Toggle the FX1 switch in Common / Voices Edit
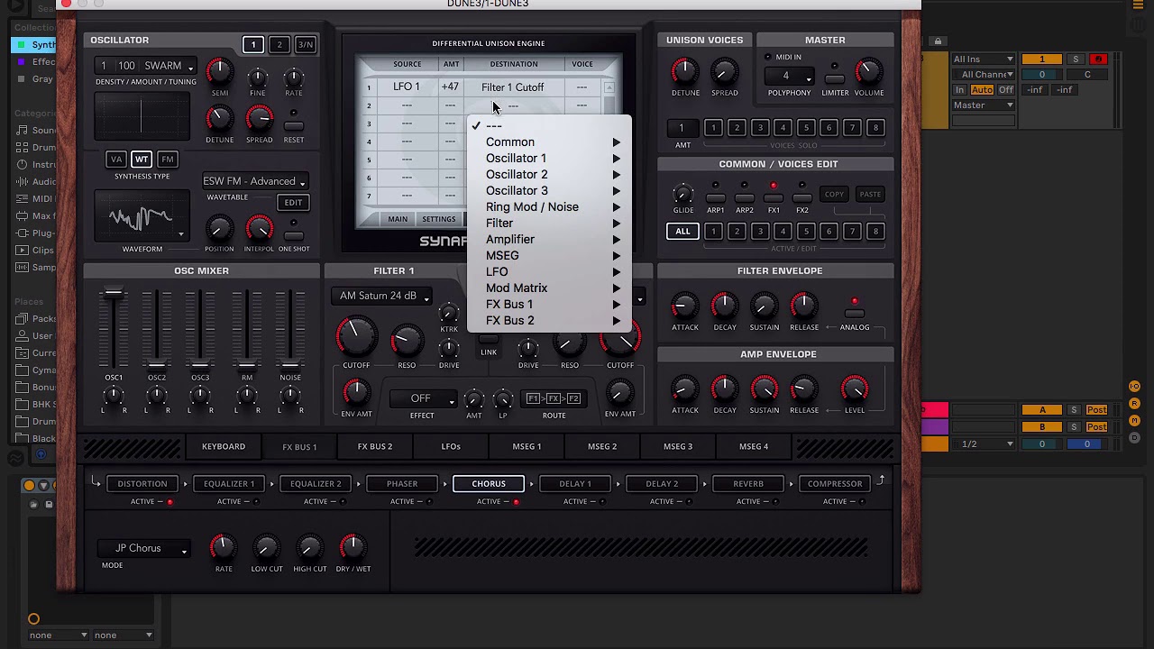The height and width of the screenshot is (649, 1154). click(774, 197)
